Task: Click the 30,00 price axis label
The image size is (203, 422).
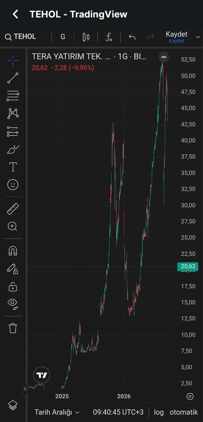Action: coord(188,205)
